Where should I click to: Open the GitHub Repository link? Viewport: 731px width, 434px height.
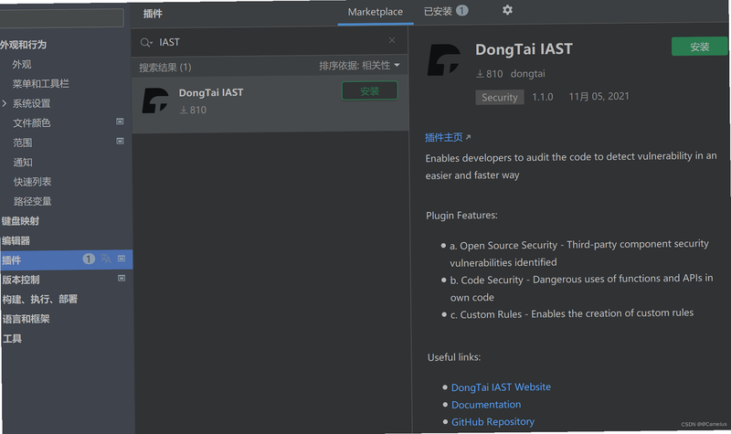coord(493,422)
